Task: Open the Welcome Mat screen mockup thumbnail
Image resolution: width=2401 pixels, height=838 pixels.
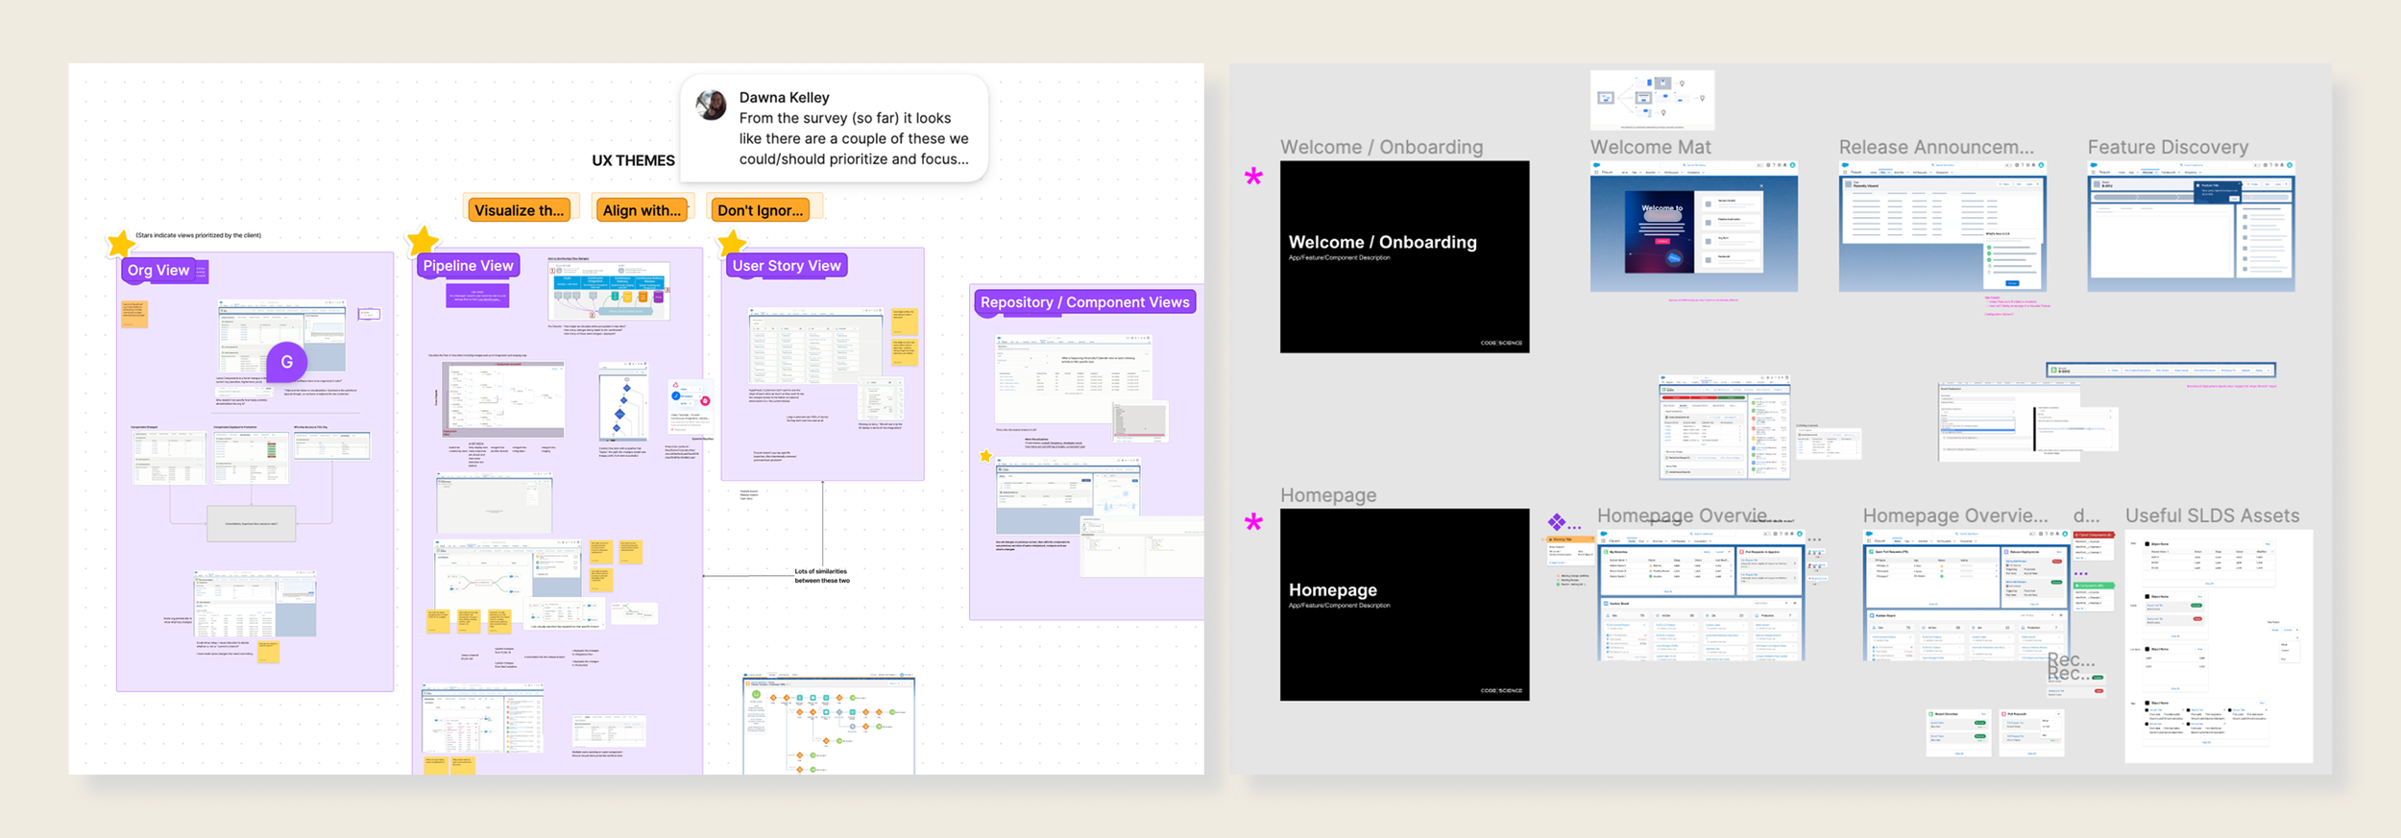Action: point(1694,227)
